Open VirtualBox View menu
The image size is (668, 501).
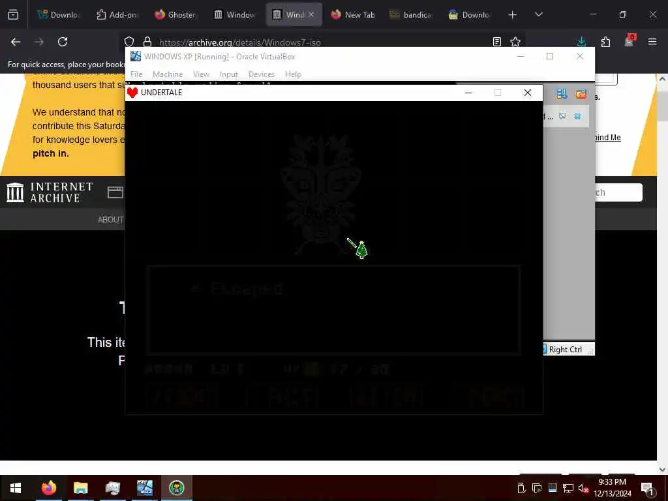(201, 74)
